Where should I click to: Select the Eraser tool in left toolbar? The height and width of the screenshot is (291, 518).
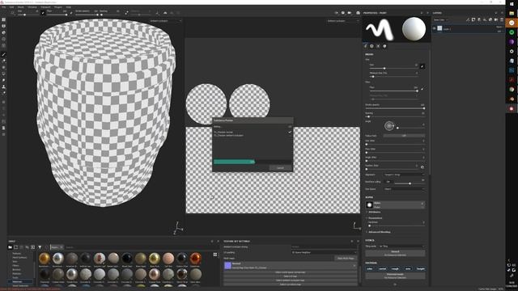[3, 61]
